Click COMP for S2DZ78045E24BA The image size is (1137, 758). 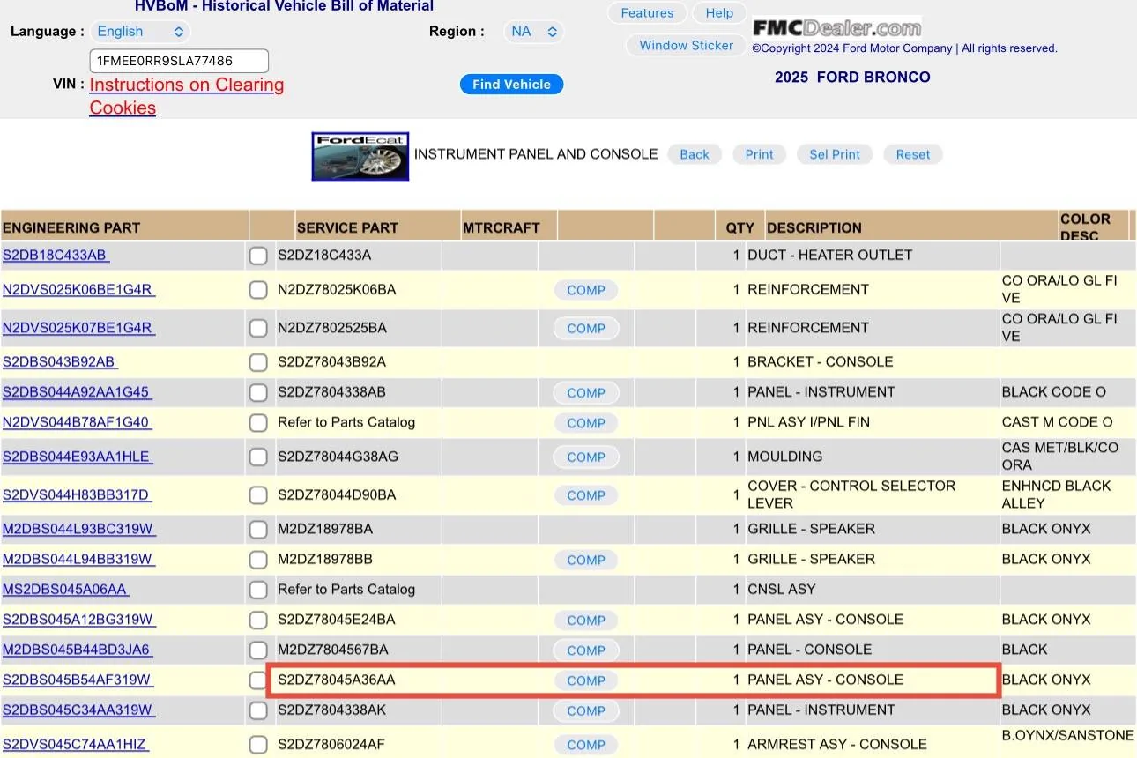586,621
